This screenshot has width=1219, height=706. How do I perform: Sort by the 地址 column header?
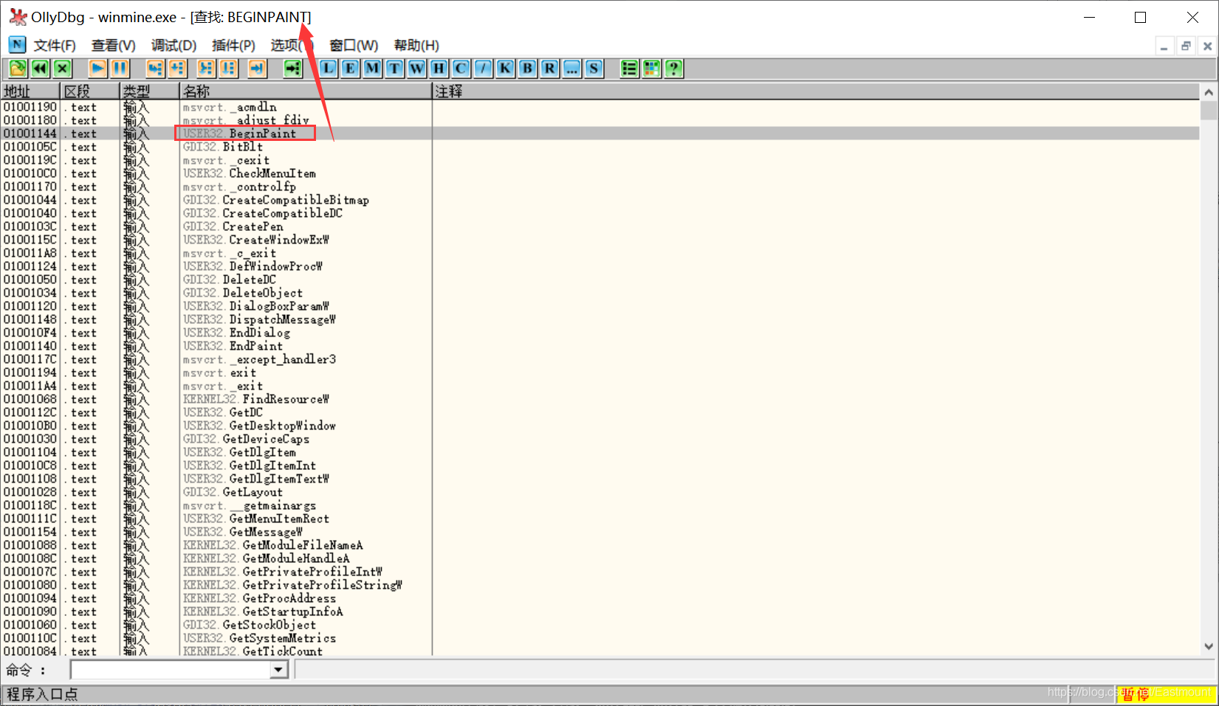[30, 91]
